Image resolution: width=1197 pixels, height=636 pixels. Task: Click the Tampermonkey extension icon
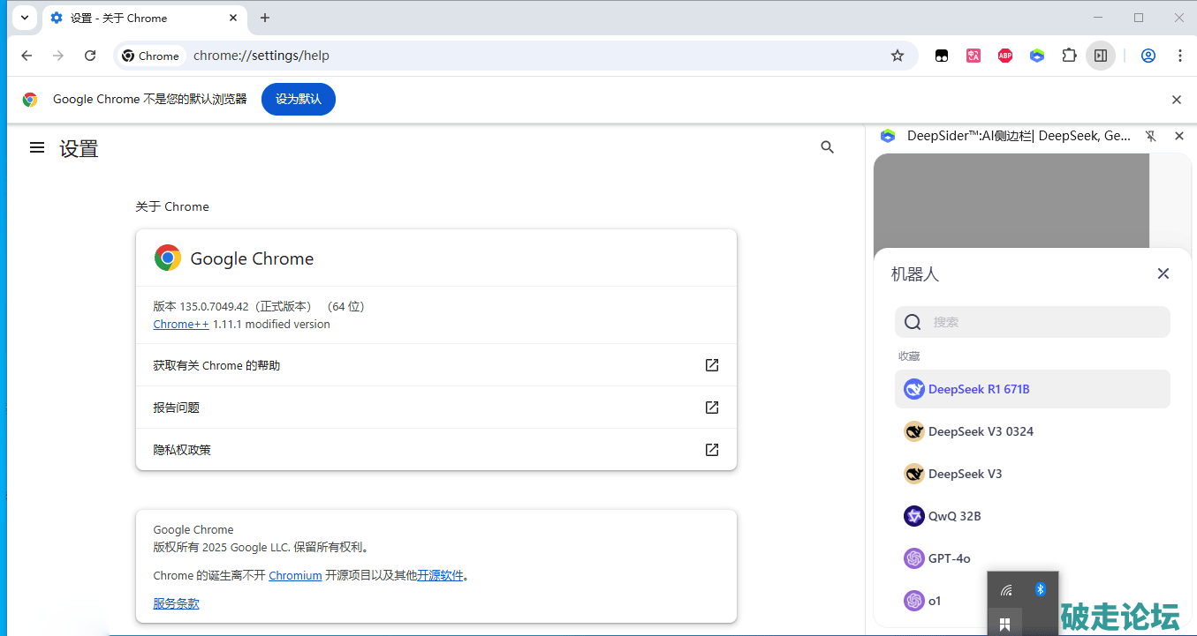coord(942,56)
